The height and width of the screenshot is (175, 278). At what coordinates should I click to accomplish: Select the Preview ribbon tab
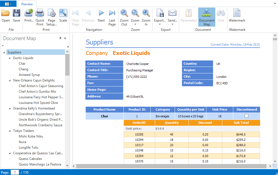(x=27, y=4)
